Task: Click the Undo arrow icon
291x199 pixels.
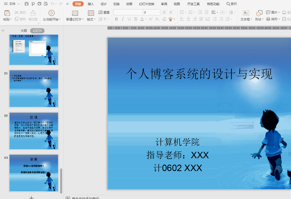Action: pos(52,4)
